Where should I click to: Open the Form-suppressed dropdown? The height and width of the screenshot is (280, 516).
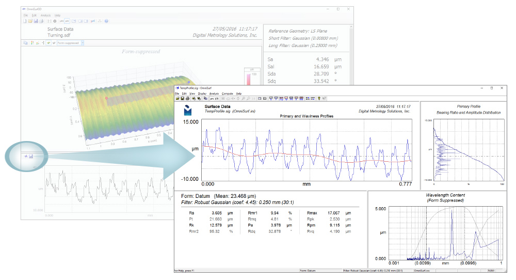click(x=70, y=43)
